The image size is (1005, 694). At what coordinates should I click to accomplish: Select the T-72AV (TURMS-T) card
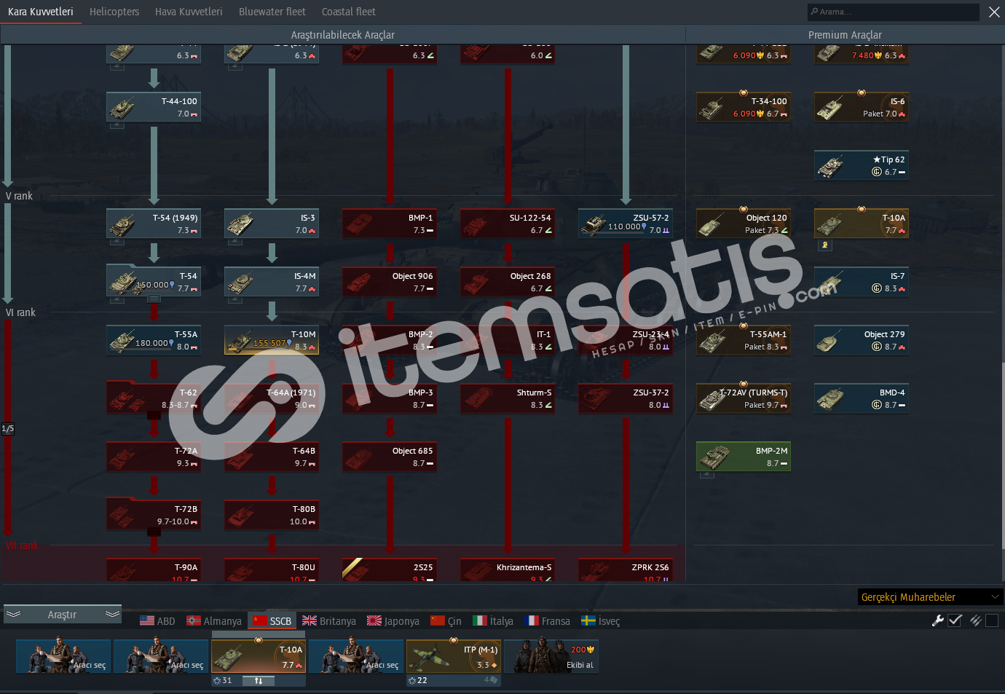(744, 398)
